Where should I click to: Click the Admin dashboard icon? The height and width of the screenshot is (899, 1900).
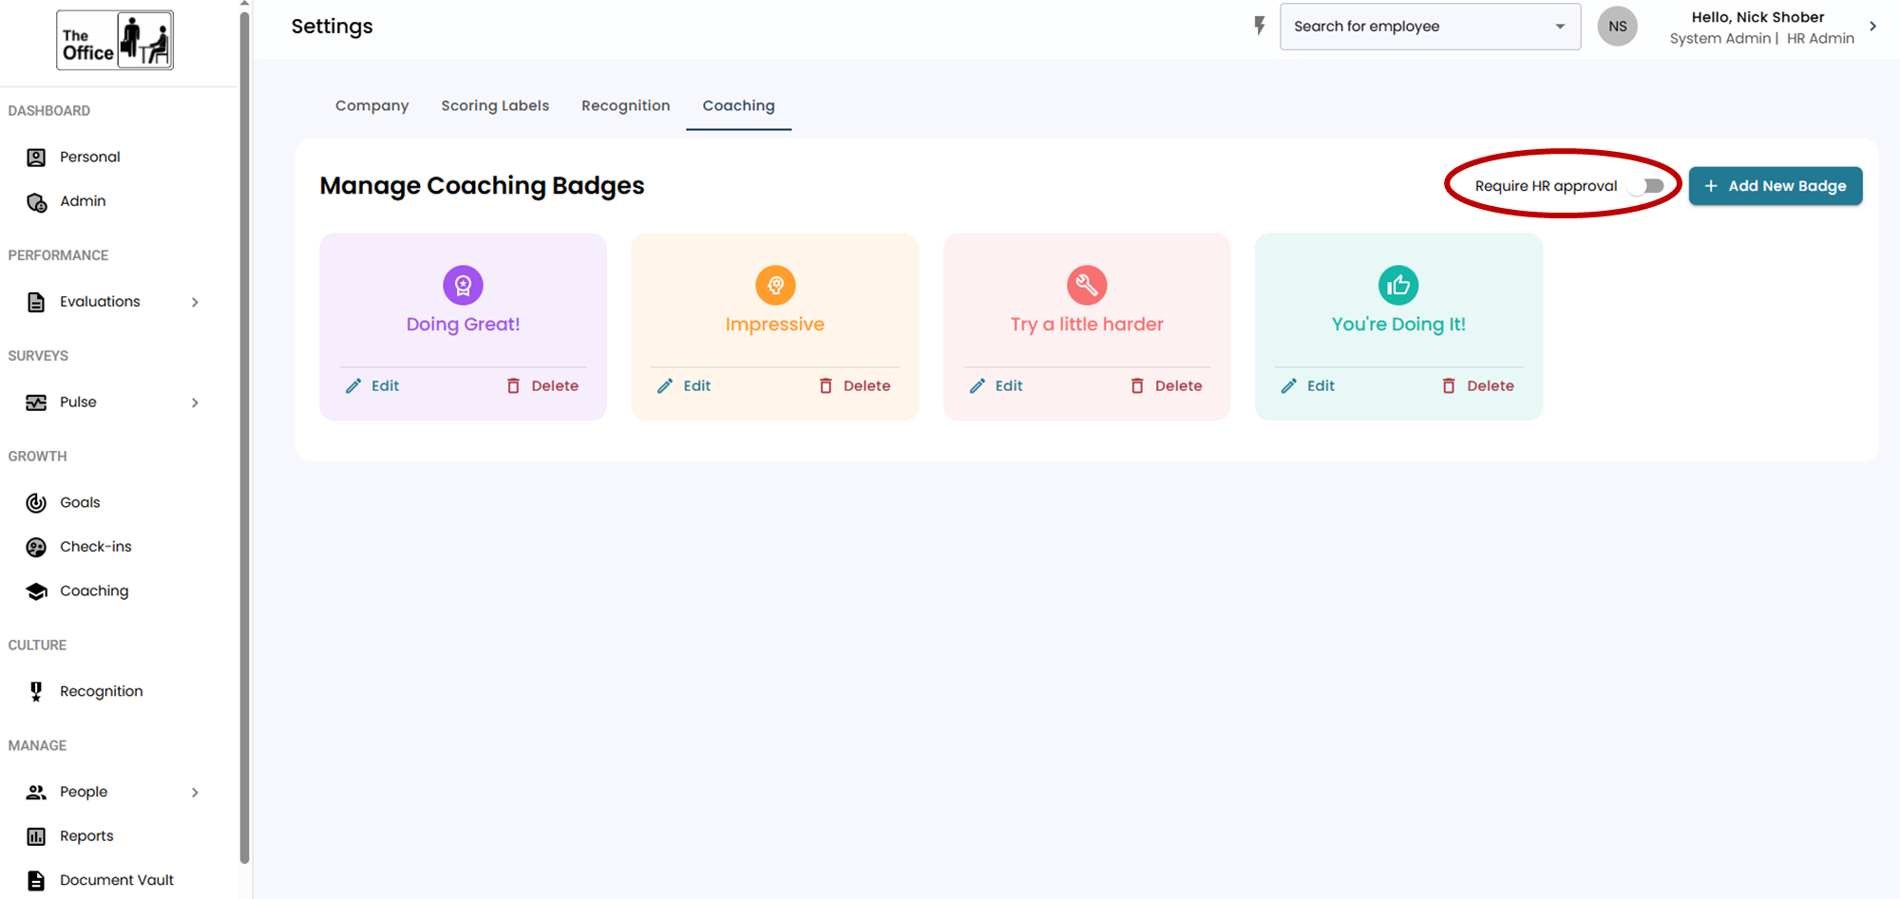[x=36, y=202]
